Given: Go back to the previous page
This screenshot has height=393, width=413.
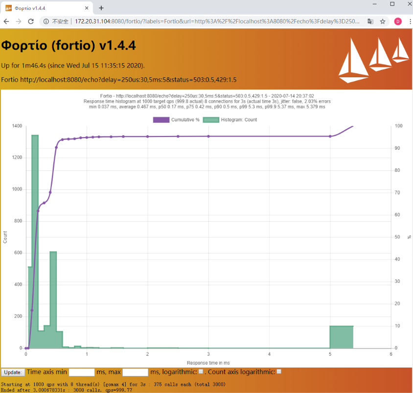Looking at the screenshot, I should pyautogui.click(x=6, y=22).
